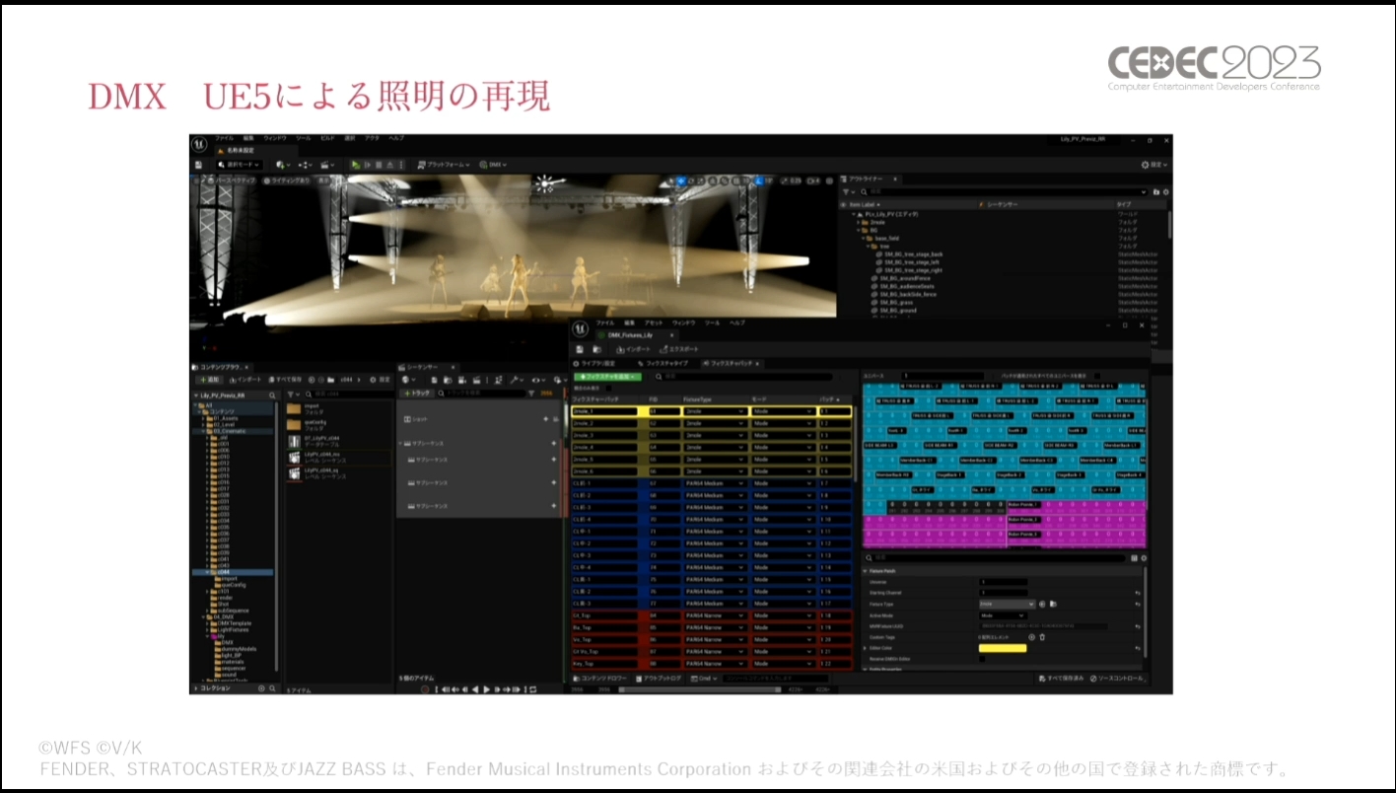1396x793 pixels.
Task: Click the console command input field
Action: pos(776,678)
